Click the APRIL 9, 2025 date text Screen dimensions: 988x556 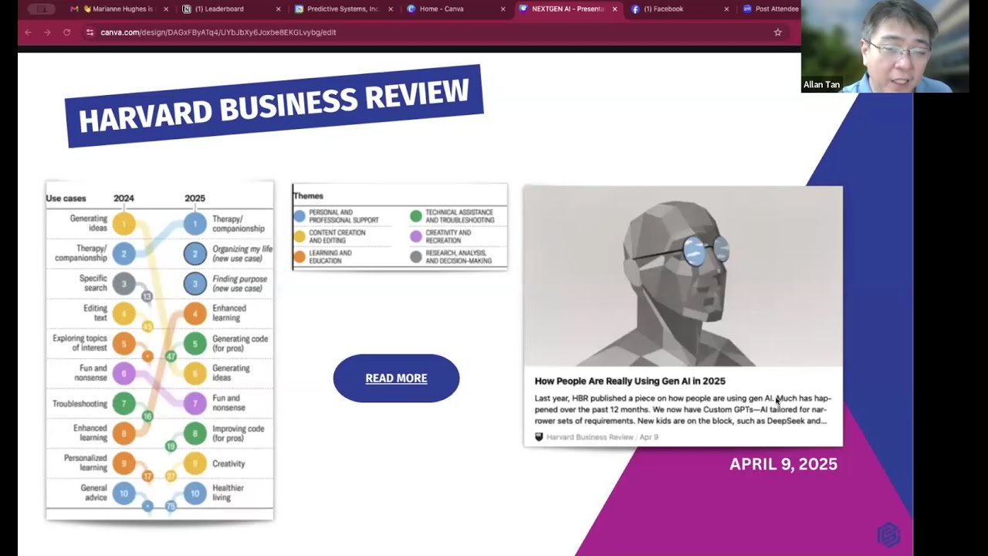[x=783, y=464]
